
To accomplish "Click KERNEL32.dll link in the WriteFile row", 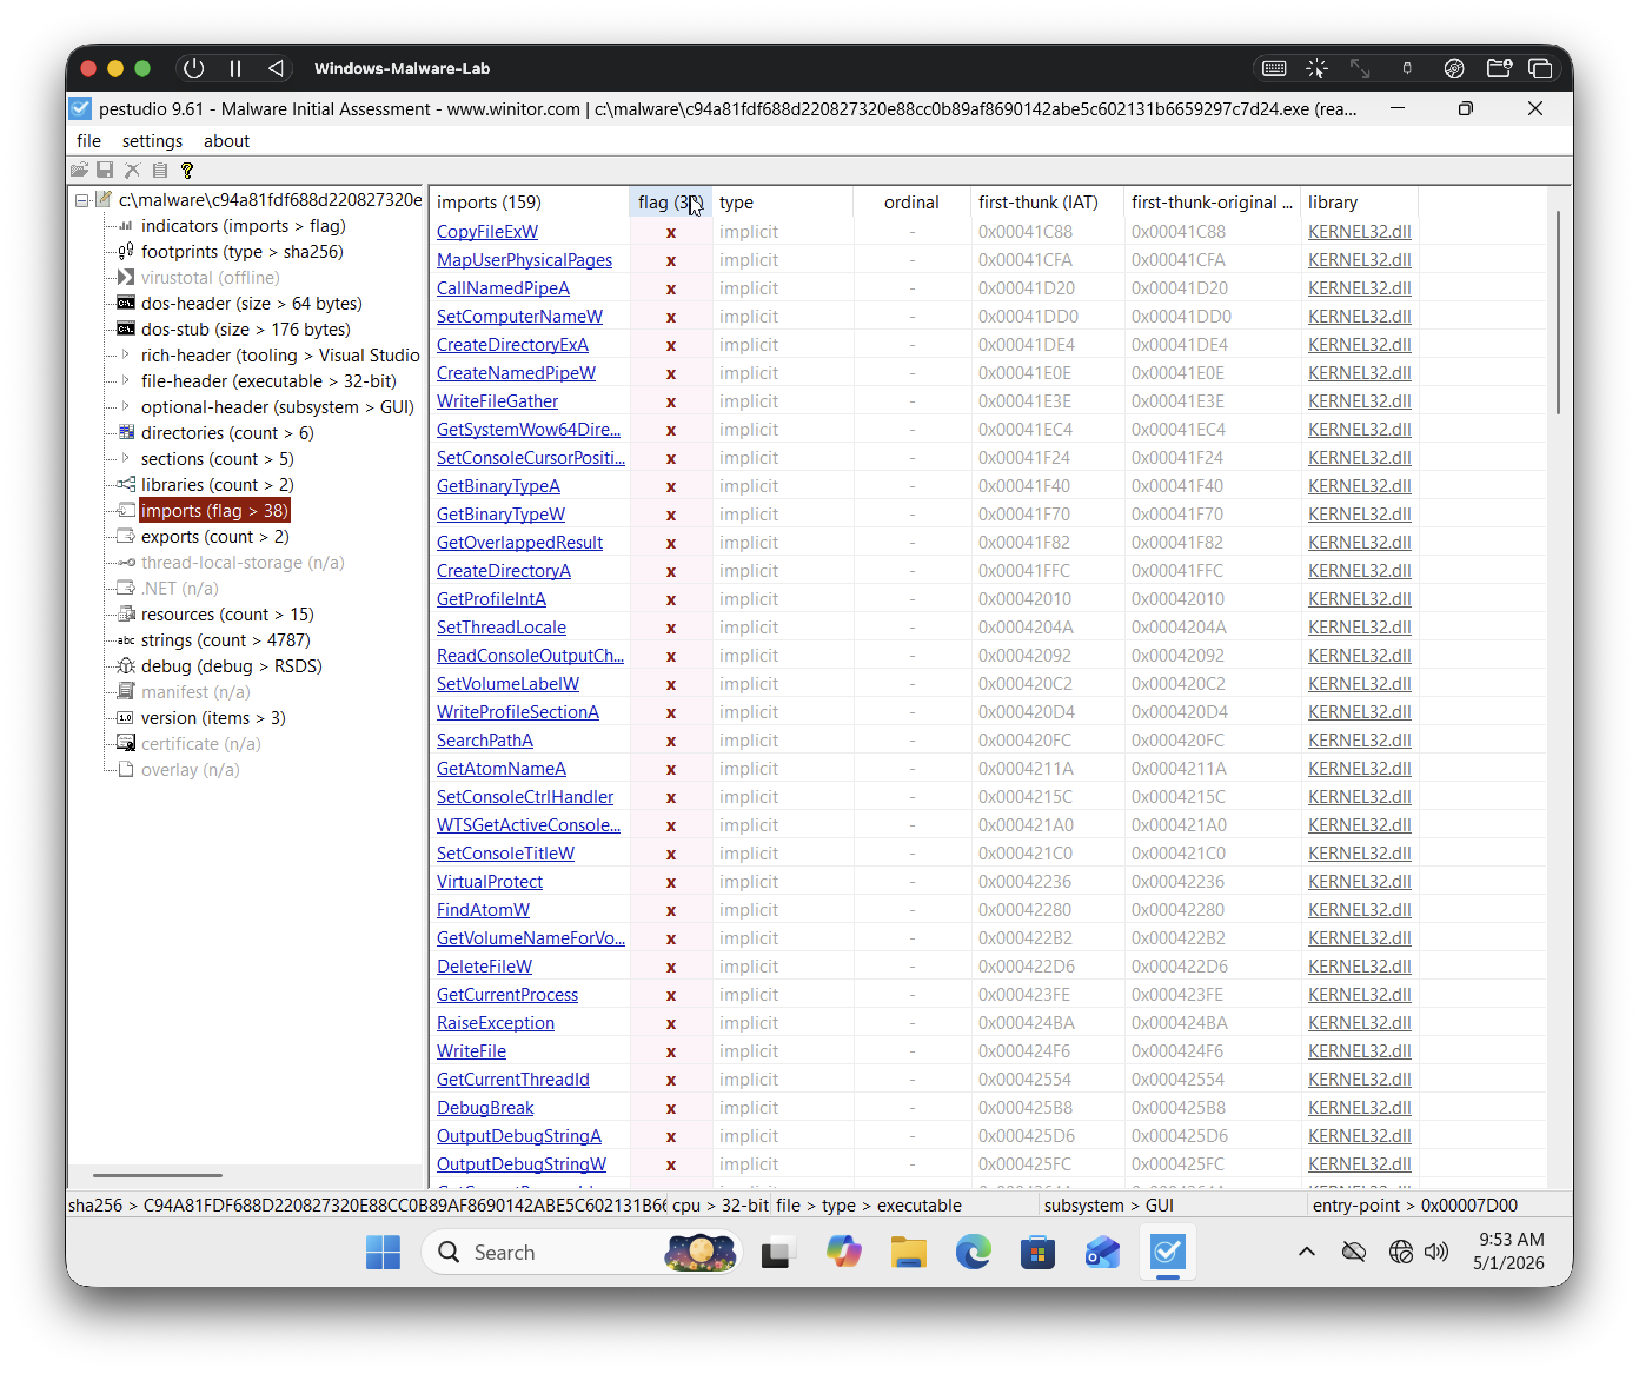I will (1359, 1051).
